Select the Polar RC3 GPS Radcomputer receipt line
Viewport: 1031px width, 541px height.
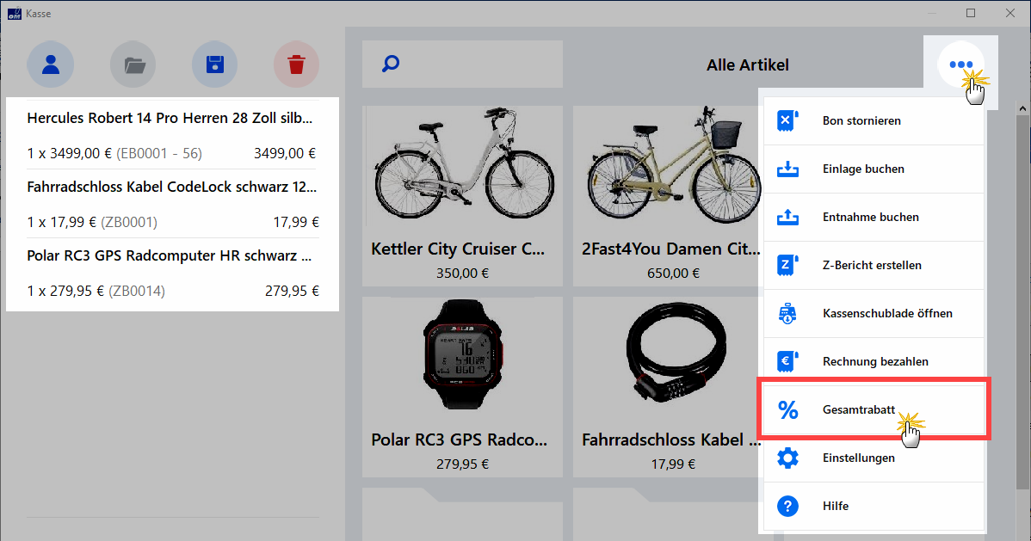(x=171, y=273)
